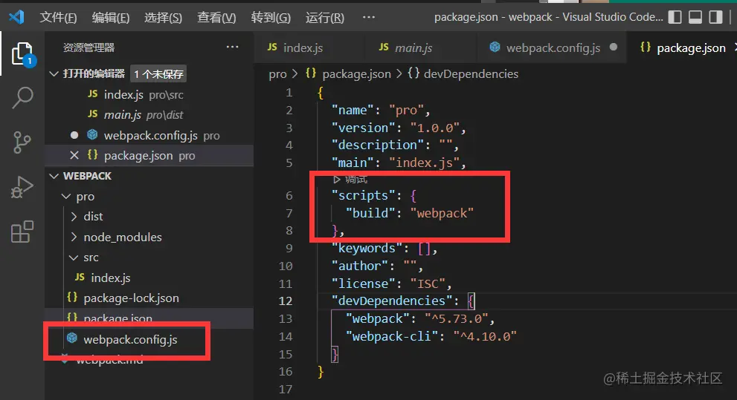The image size is (737, 400).
Task: Collapse the src folder
Action: pos(74,258)
